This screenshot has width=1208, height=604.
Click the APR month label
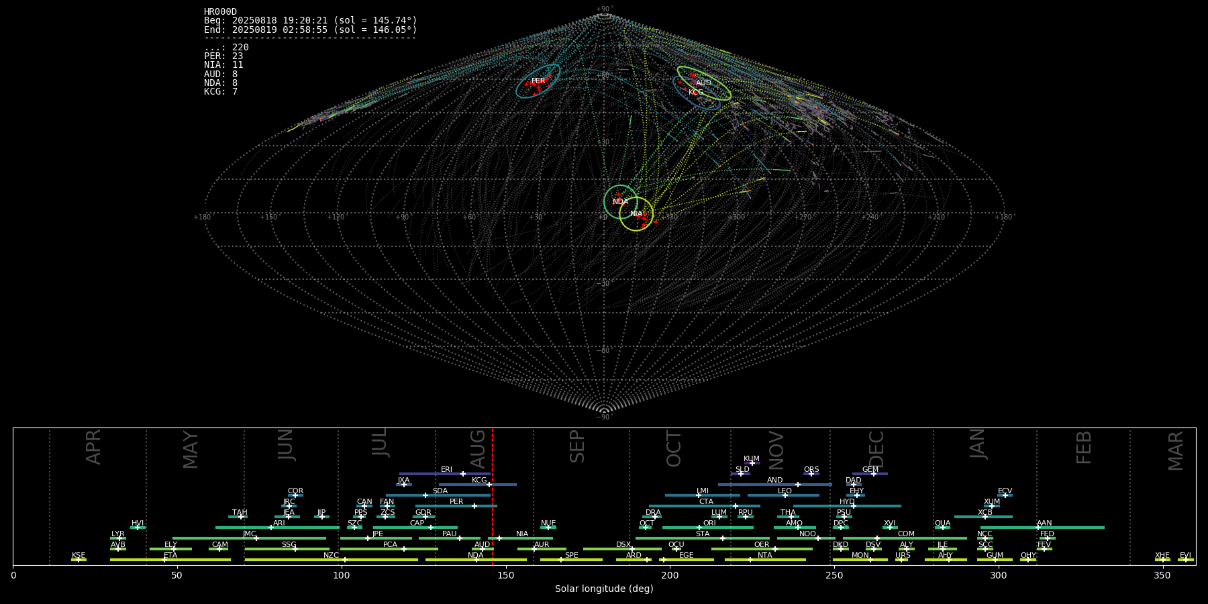(94, 447)
